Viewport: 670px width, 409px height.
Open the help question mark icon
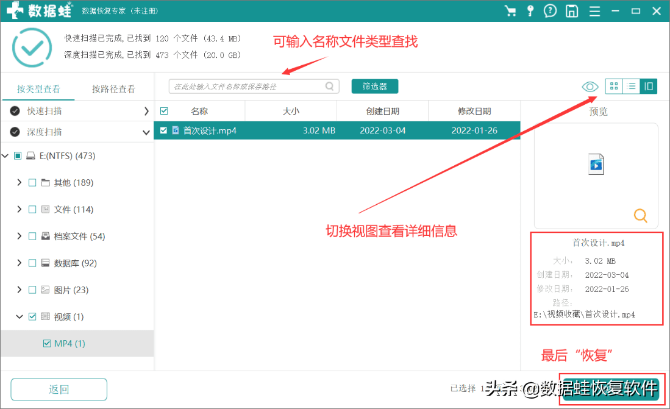(551, 11)
